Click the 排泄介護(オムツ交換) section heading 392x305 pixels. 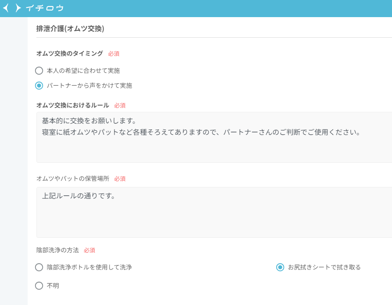coord(70,29)
